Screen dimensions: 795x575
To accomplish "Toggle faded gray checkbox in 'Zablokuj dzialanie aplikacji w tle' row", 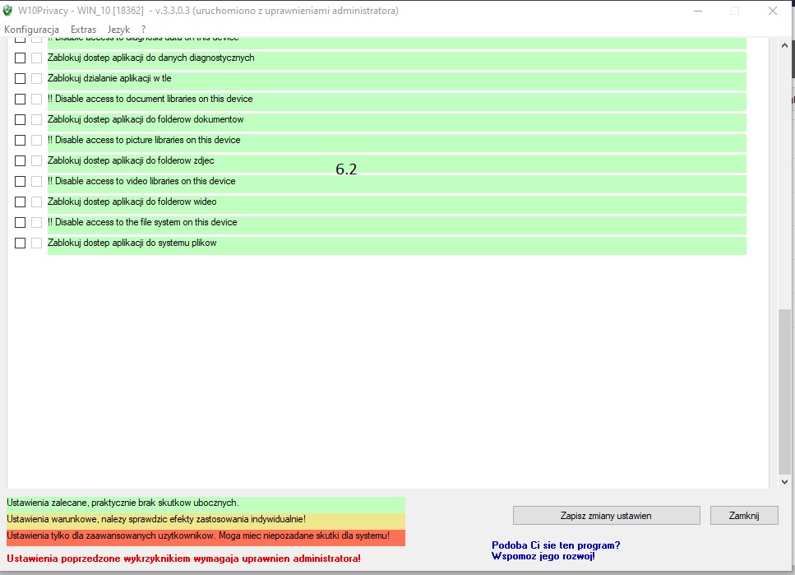I will [36, 79].
